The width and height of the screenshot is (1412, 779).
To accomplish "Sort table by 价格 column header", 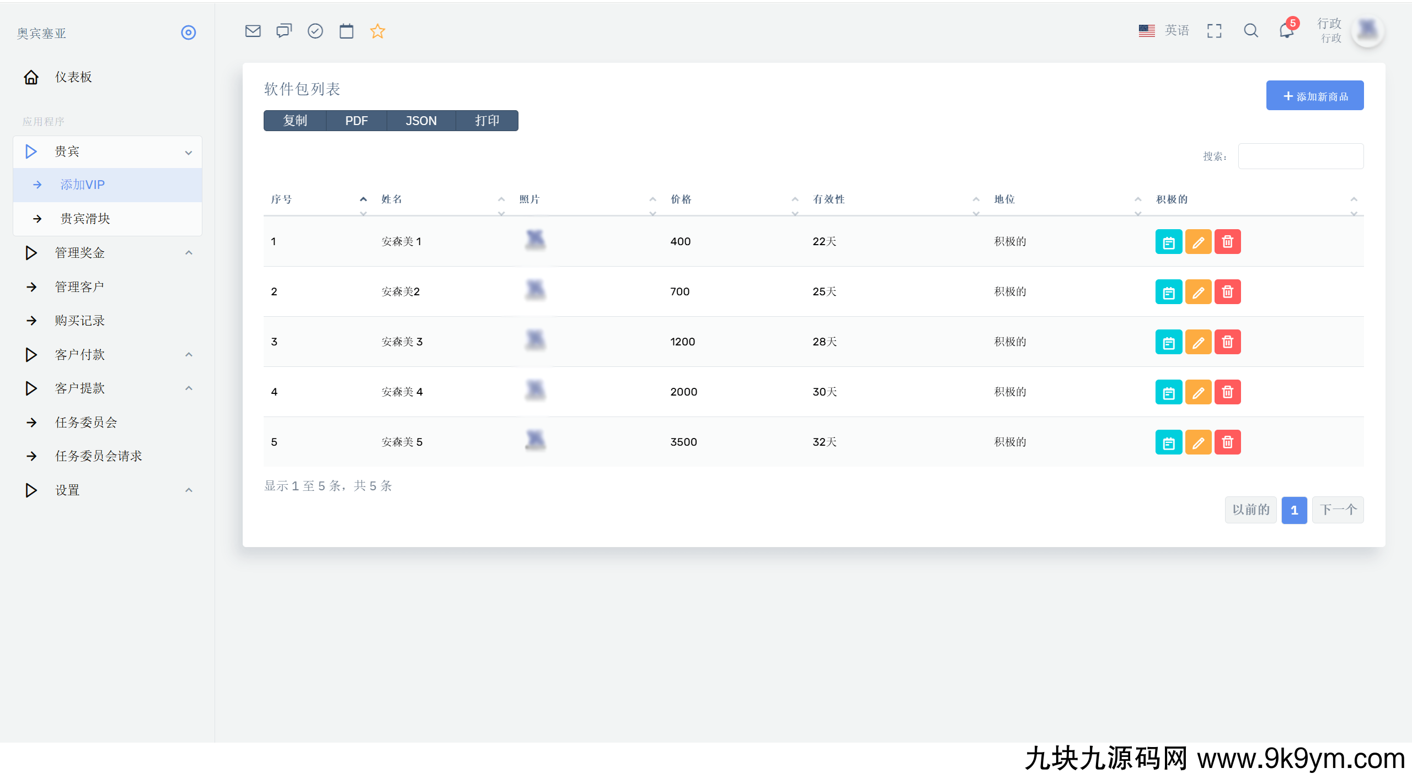I will (x=681, y=199).
